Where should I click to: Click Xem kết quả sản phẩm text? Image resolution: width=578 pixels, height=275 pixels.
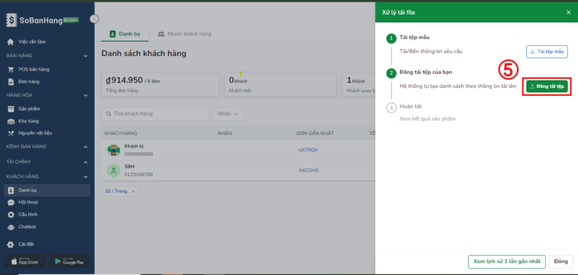(x=428, y=119)
